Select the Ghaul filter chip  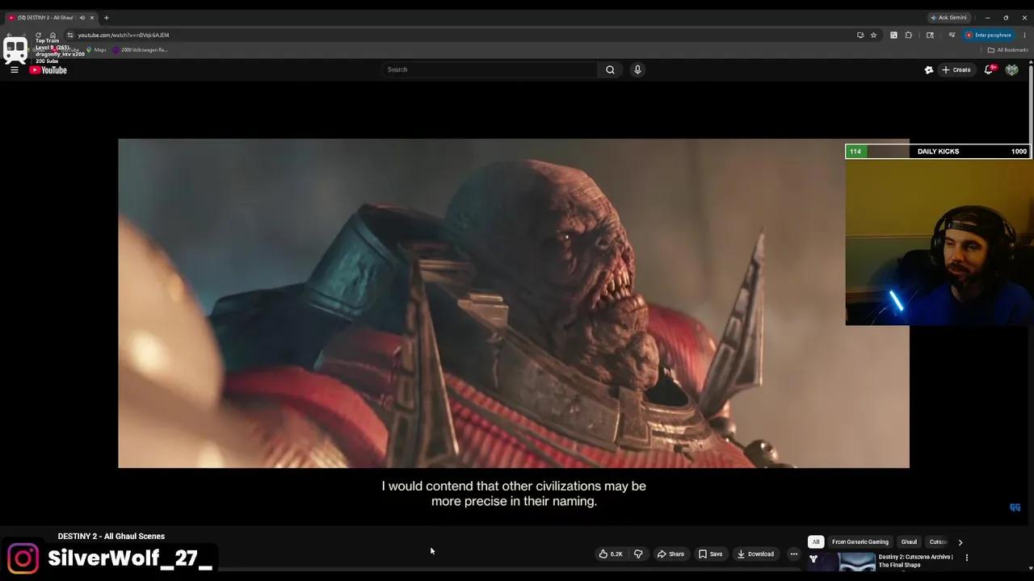coord(909,542)
